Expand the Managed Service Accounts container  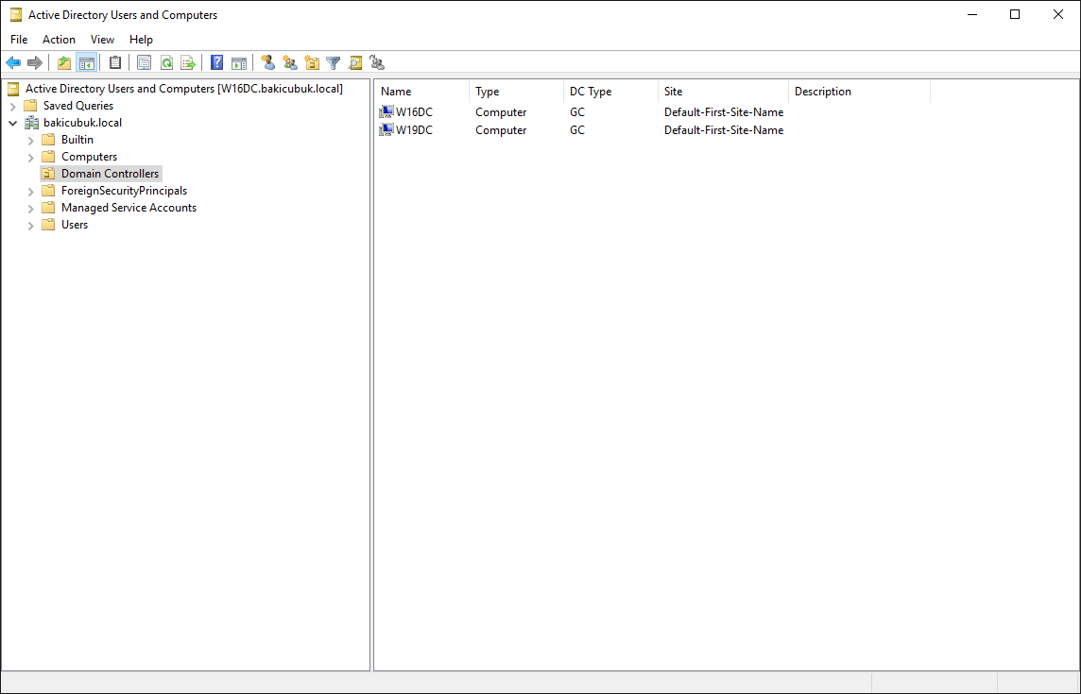tap(31, 208)
